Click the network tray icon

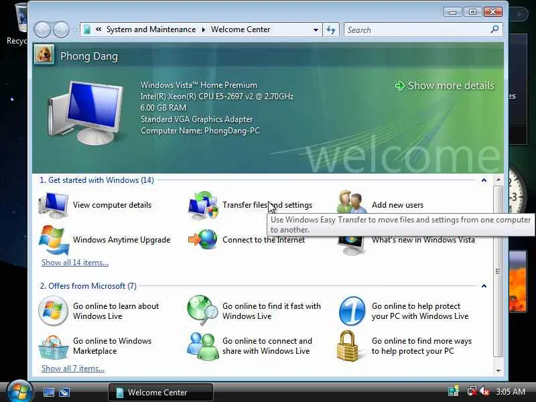tap(472, 391)
